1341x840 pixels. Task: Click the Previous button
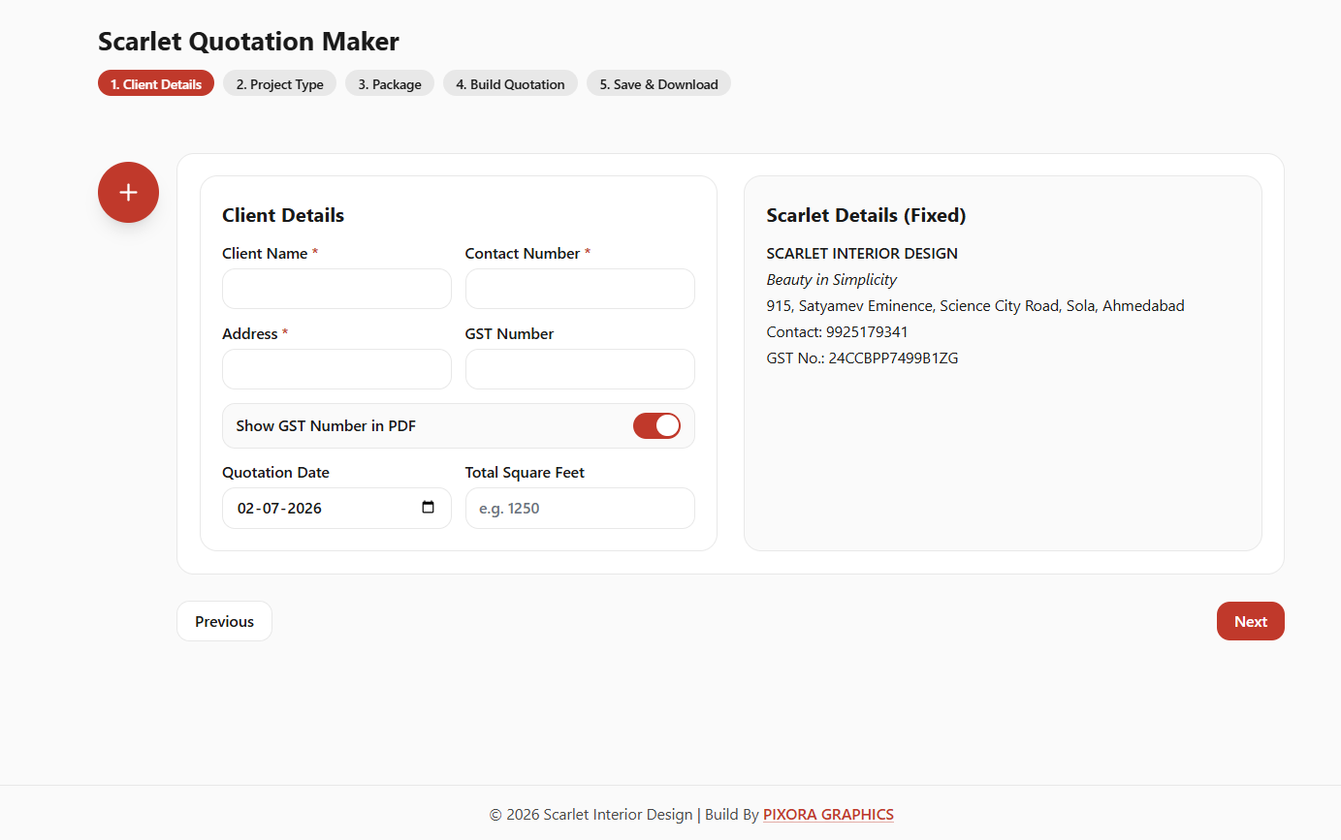[x=224, y=621]
